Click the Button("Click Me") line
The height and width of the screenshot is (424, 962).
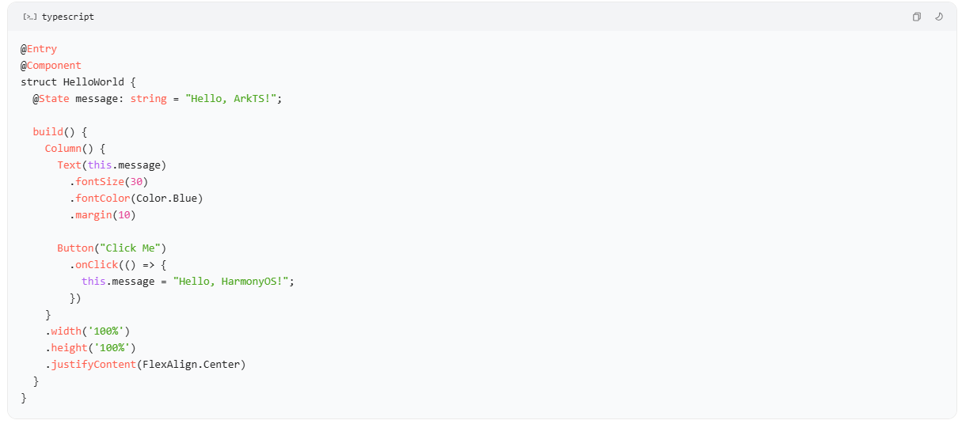click(112, 248)
